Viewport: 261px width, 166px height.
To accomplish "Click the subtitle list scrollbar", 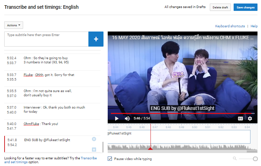I will click(103, 147).
